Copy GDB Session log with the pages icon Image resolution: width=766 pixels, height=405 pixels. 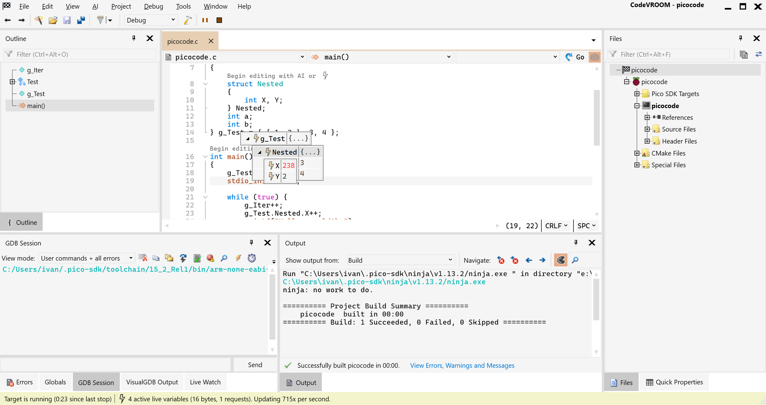tap(156, 258)
